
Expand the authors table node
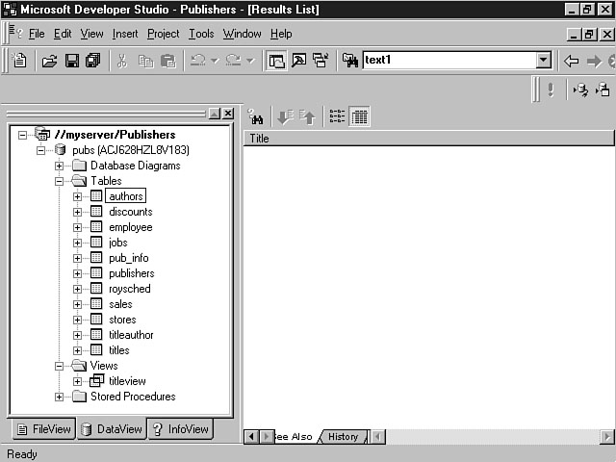(x=78, y=196)
